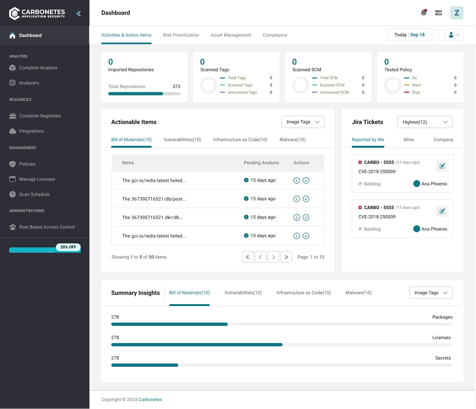Click Analyzers chip icon
This screenshot has height=409, width=476.
[13, 83]
